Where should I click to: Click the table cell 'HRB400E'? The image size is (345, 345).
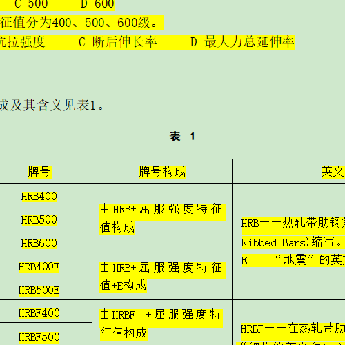[39, 267]
